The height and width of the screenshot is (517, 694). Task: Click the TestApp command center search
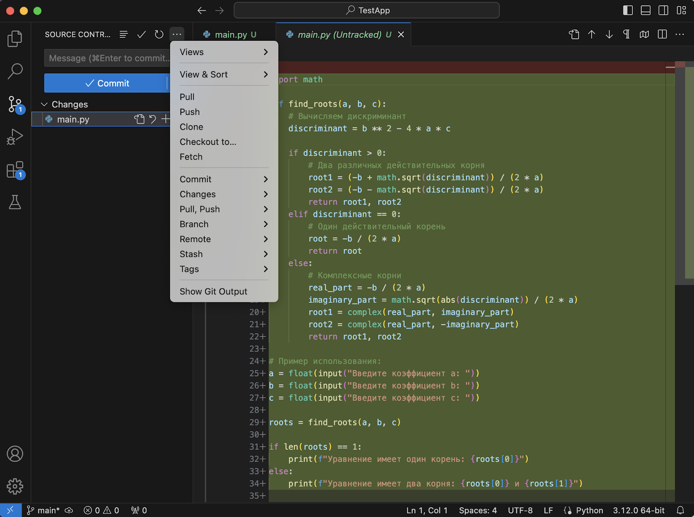tap(367, 10)
